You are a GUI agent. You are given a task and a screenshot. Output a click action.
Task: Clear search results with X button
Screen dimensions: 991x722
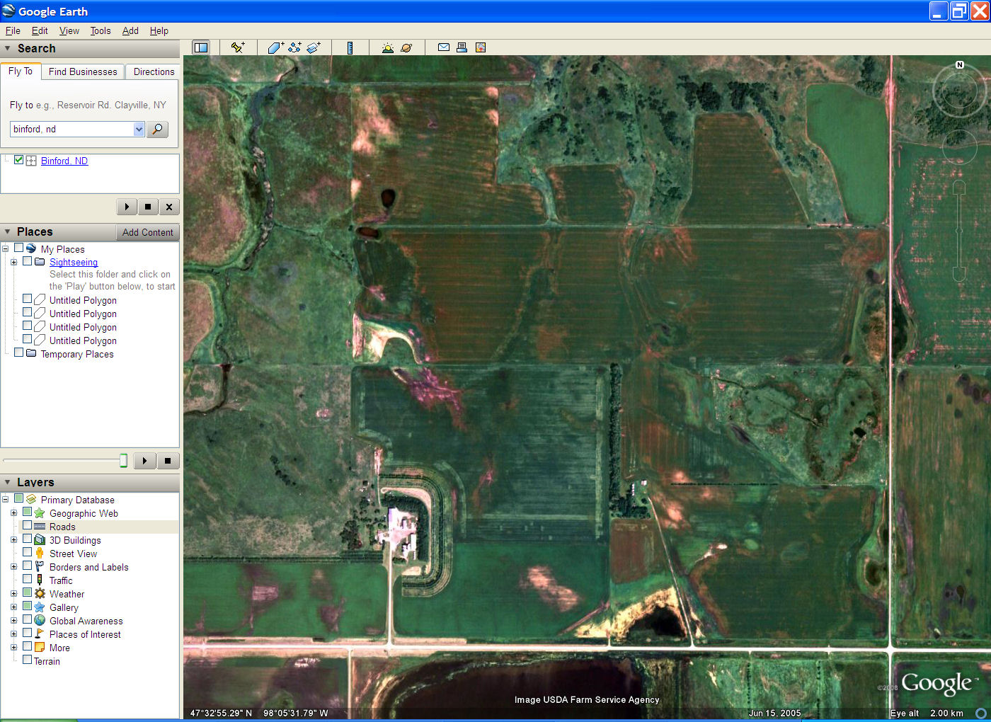click(168, 207)
